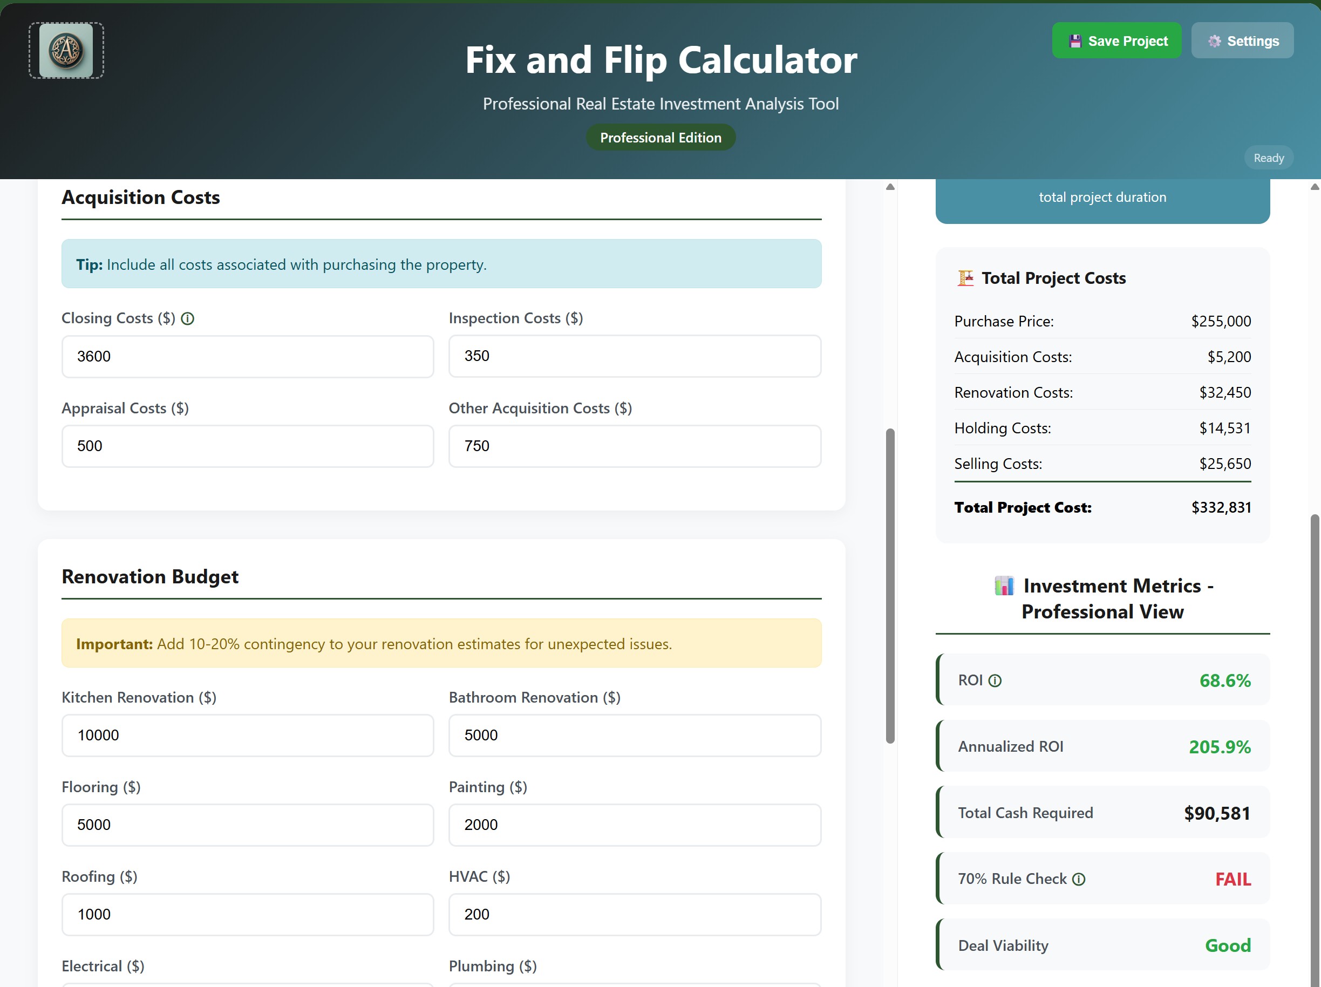Select the Closing Costs input field

click(x=247, y=357)
